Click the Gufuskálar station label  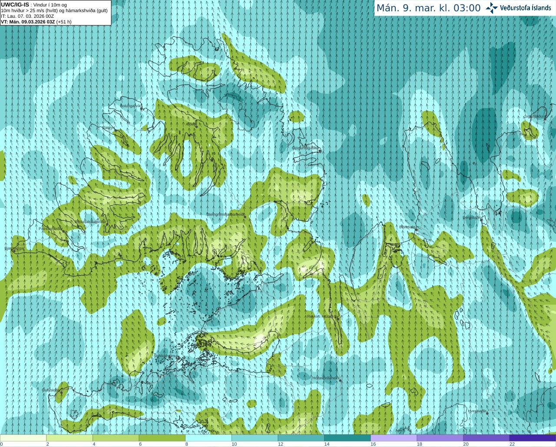[x=50, y=390]
